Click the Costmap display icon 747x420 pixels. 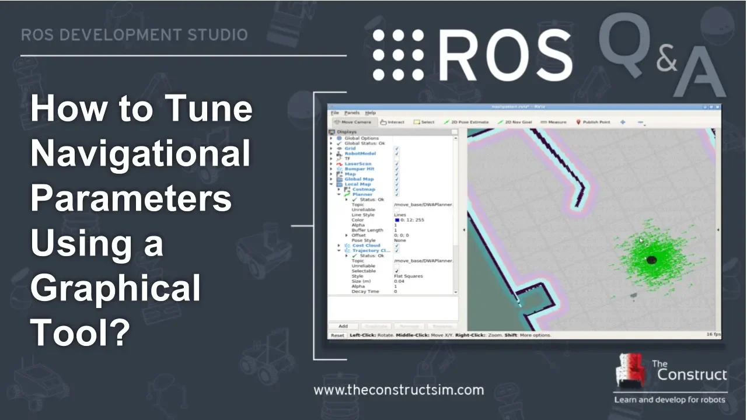pos(347,190)
